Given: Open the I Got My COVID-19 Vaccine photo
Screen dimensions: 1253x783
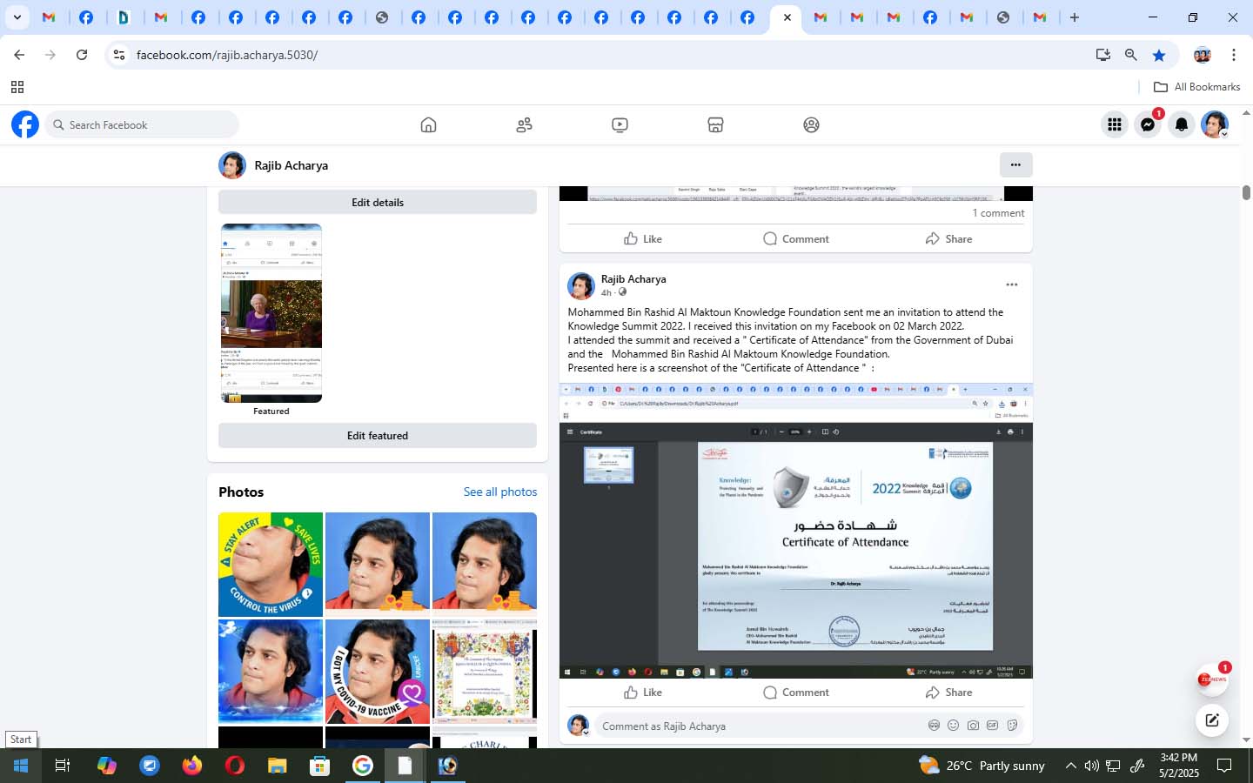Looking at the screenshot, I should [x=378, y=672].
